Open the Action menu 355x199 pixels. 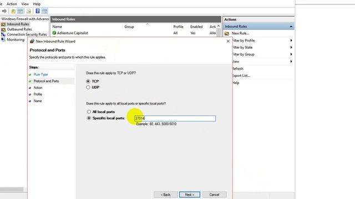point(12,4)
